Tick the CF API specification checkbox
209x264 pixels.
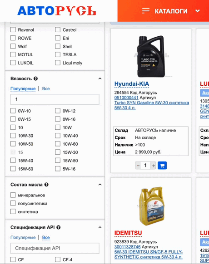click(13, 259)
